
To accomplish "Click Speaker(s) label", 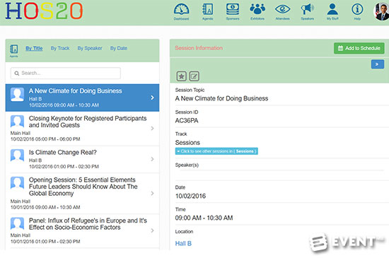I will [187, 165].
